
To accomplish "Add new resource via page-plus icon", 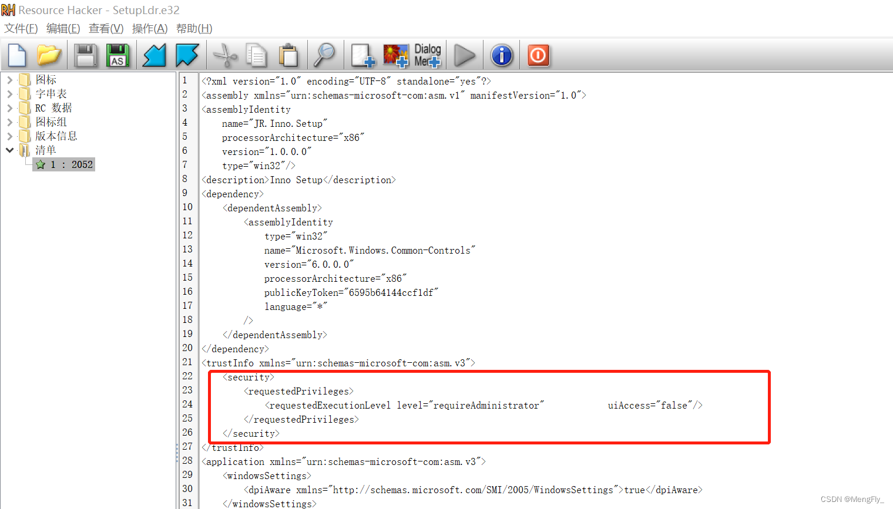I will click(362, 55).
